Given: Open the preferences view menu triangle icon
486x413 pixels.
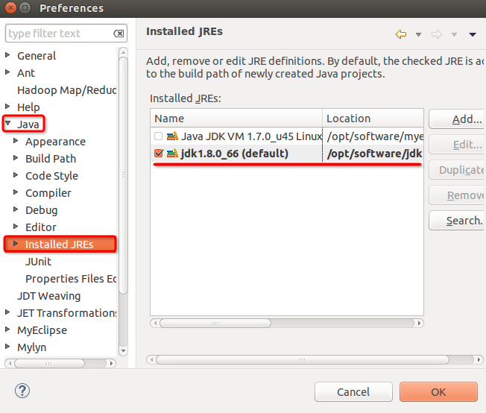Looking at the screenshot, I should [473, 34].
